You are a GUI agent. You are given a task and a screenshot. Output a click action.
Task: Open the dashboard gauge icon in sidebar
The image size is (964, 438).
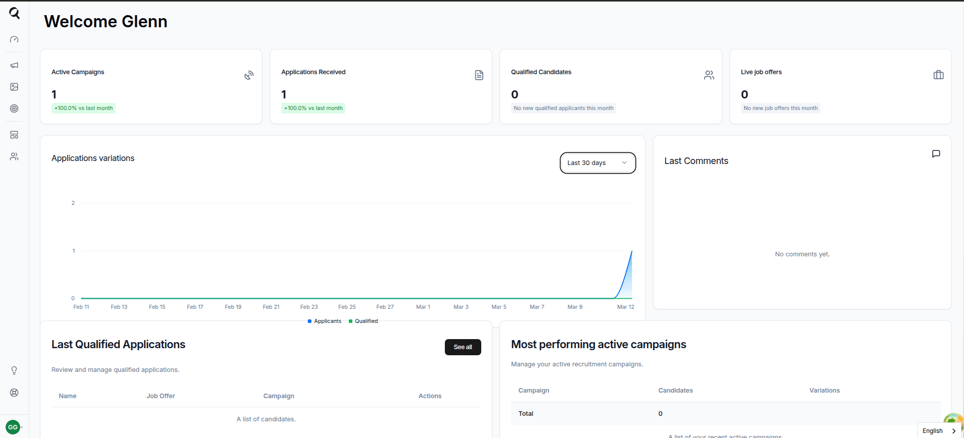(14, 39)
